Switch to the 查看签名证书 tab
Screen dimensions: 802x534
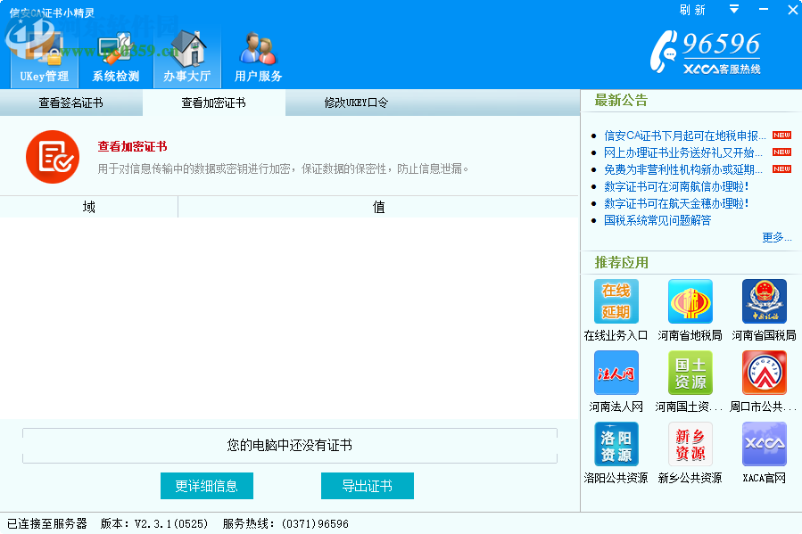pos(71,103)
